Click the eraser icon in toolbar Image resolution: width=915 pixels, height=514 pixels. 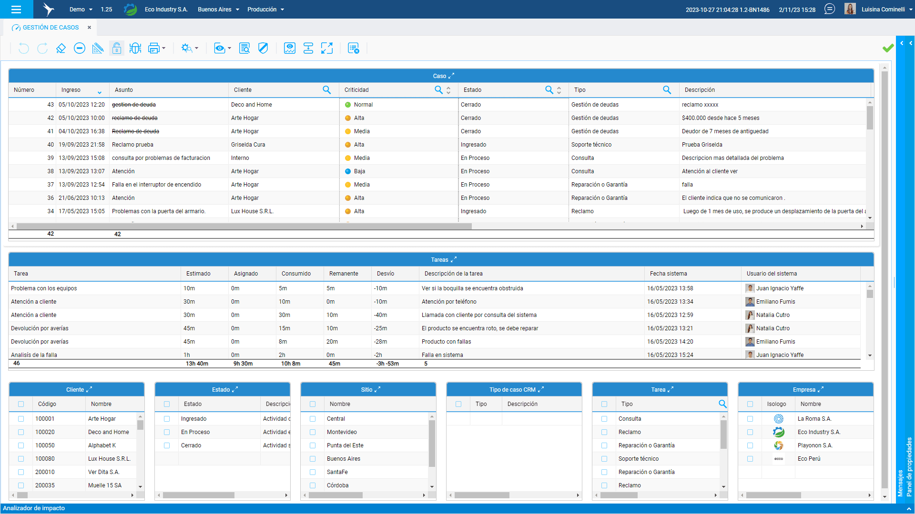[x=61, y=48]
